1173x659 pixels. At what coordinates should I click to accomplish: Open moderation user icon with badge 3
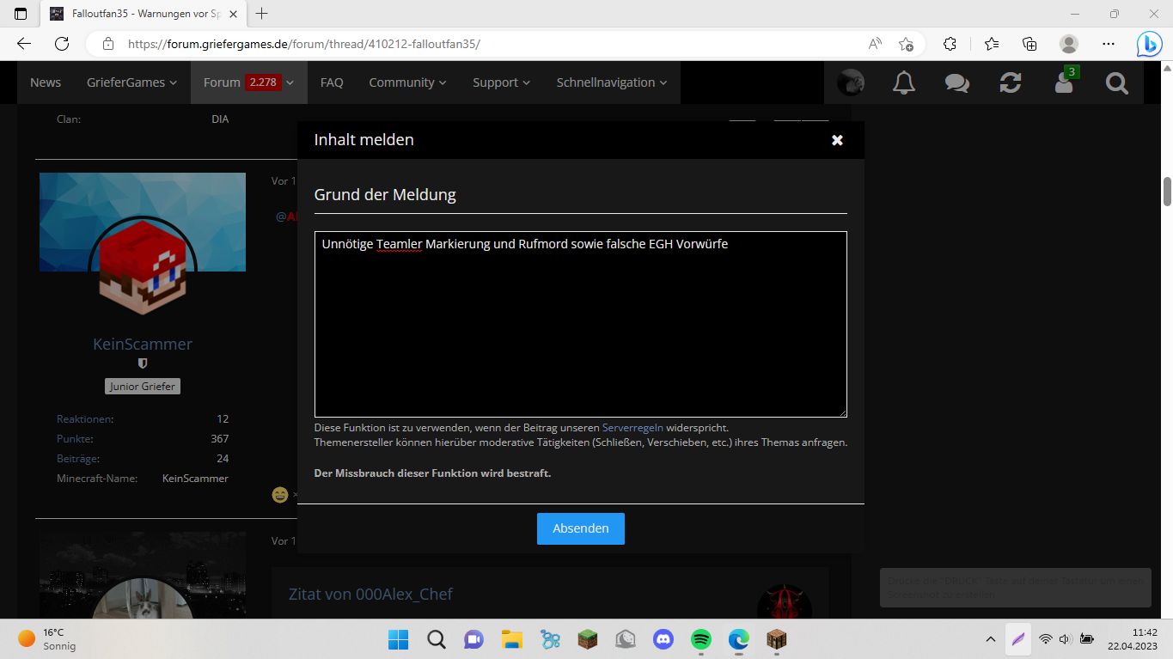pyautogui.click(x=1065, y=81)
